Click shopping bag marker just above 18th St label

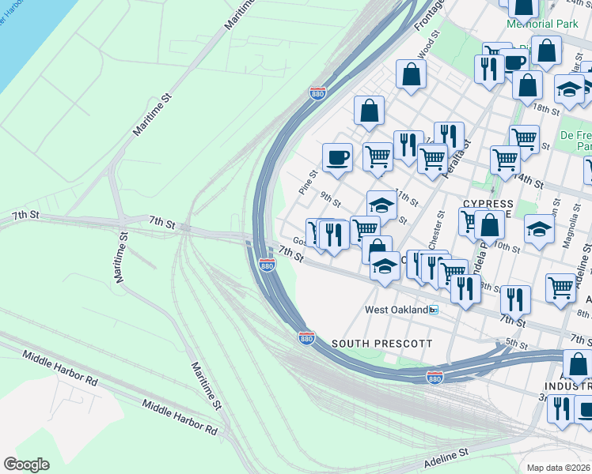pos(527,88)
